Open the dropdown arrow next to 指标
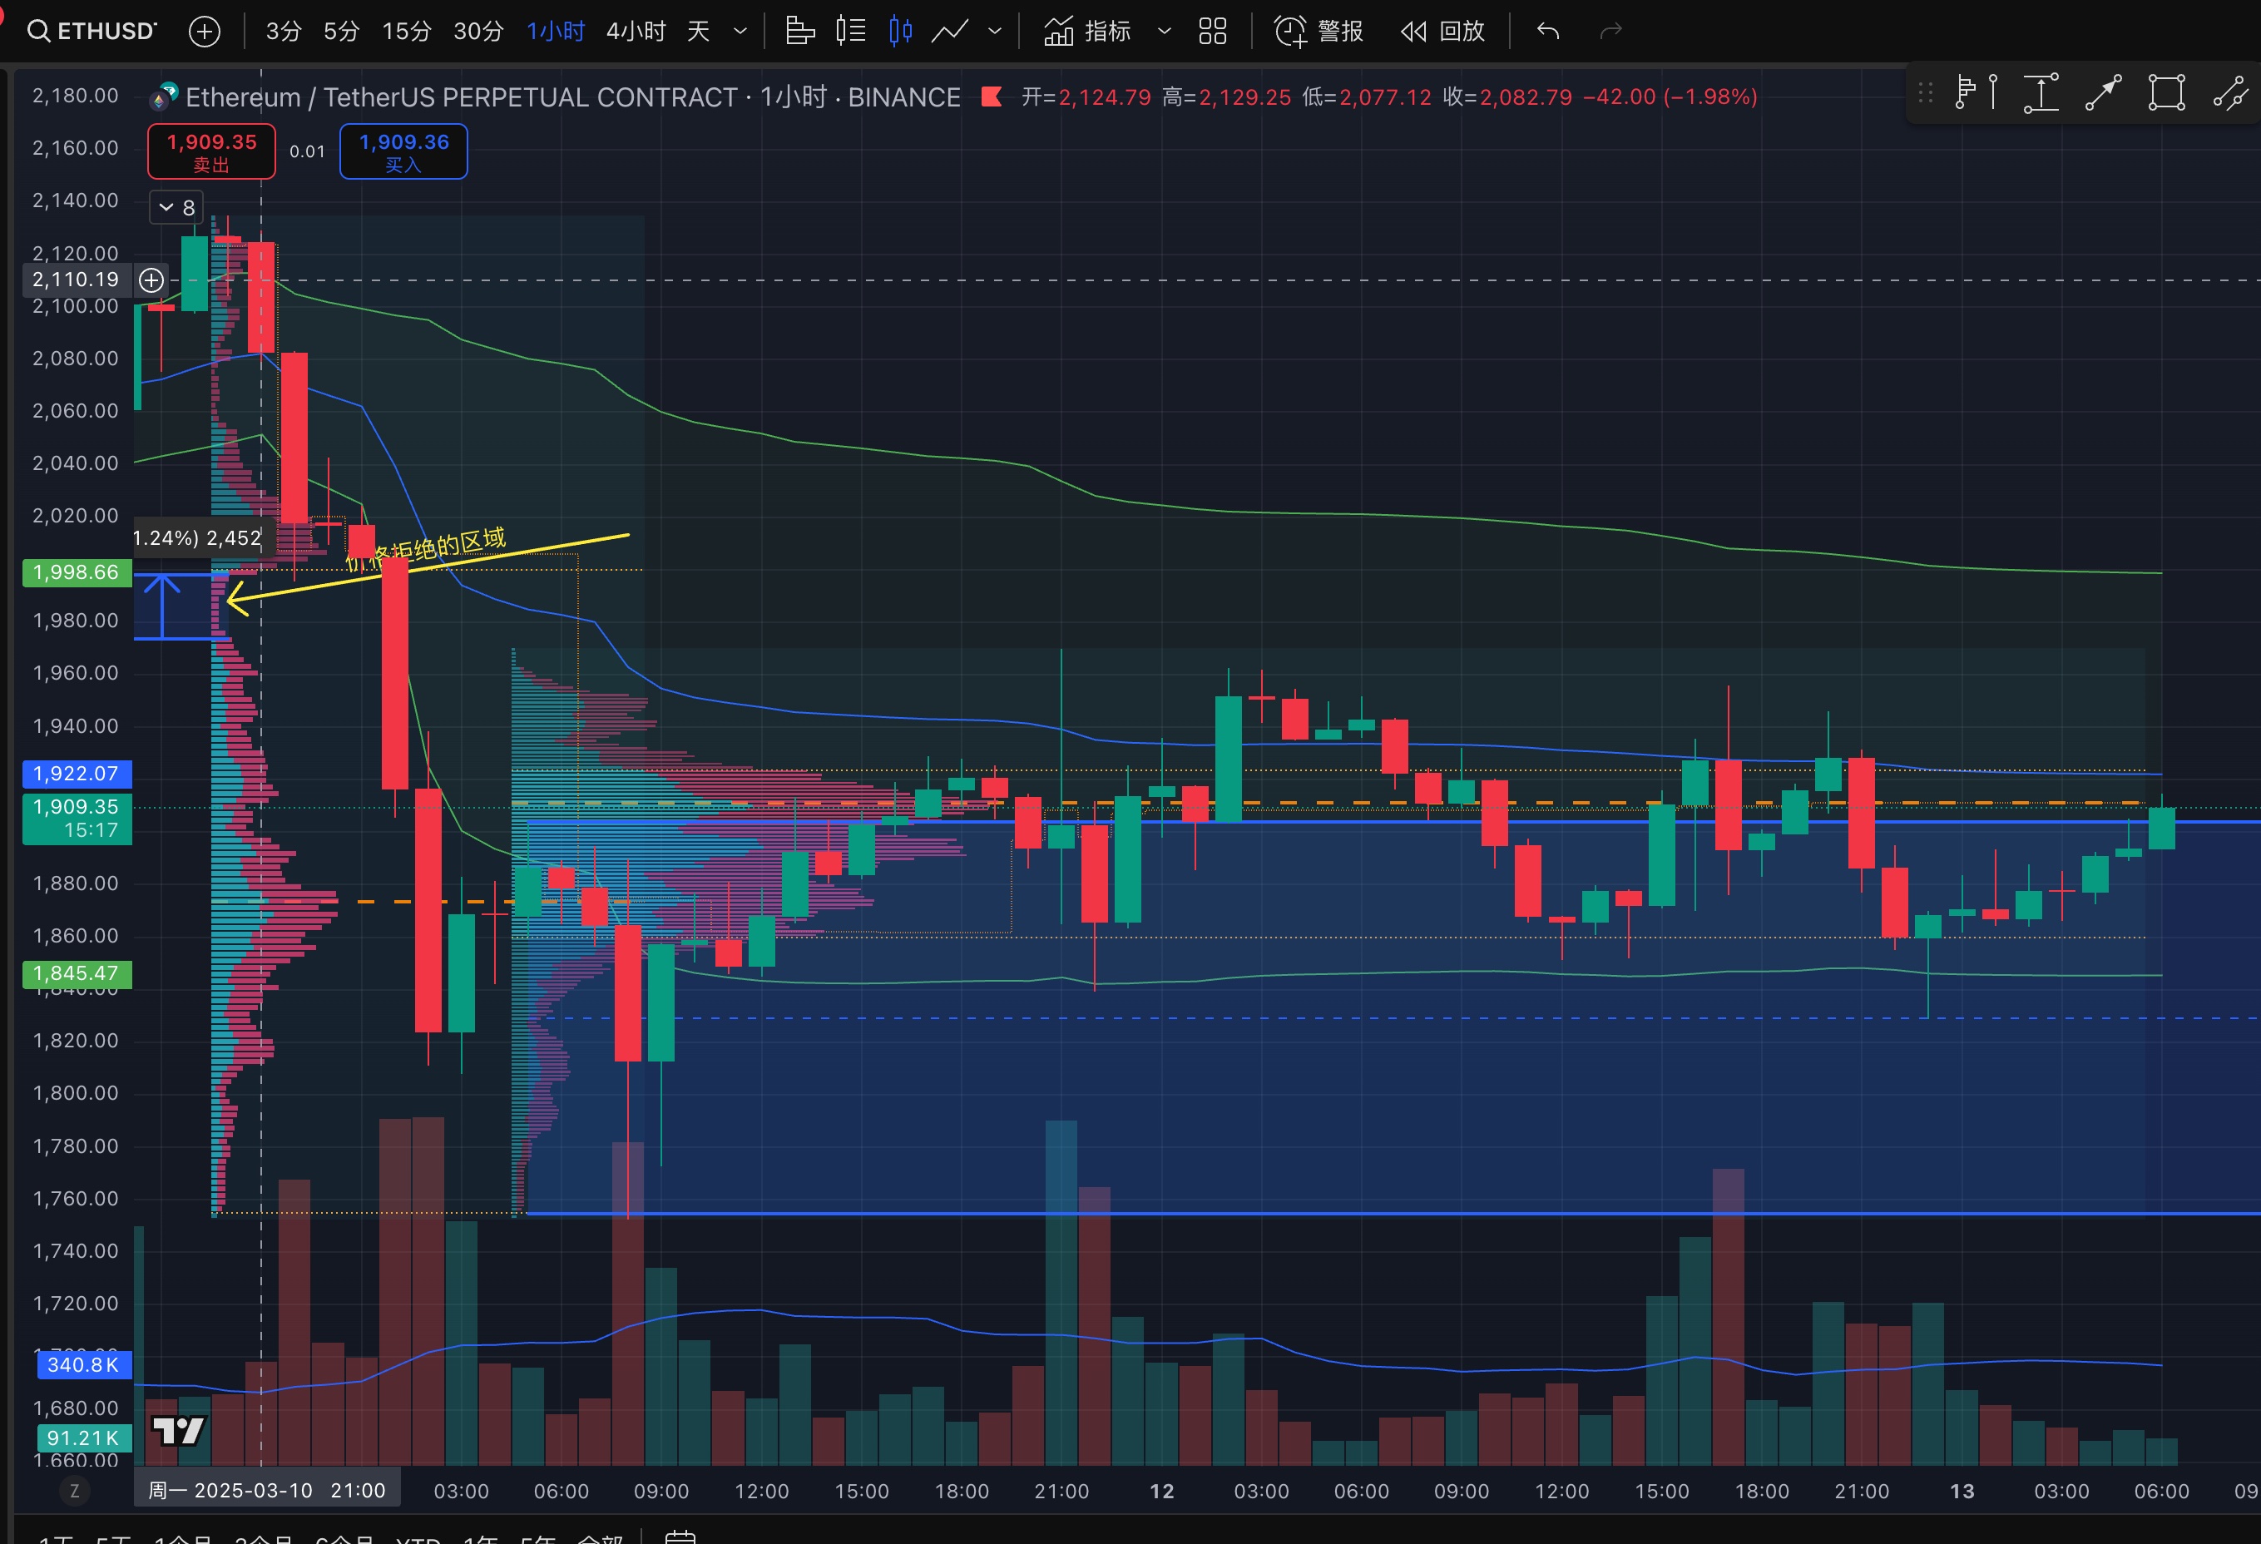The height and width of the screenshot is (1544, 2261). (x=1164, y=31)
